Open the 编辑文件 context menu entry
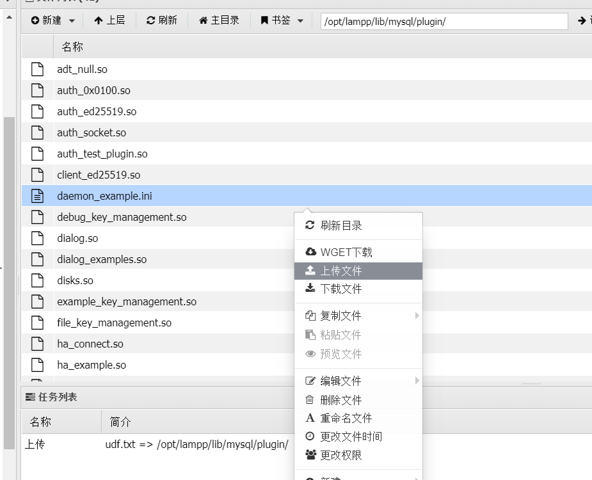 (x=358, y=381)
